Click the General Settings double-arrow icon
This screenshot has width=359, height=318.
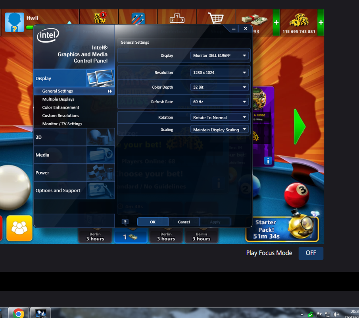pyautogui.click(x=110, y=91)
